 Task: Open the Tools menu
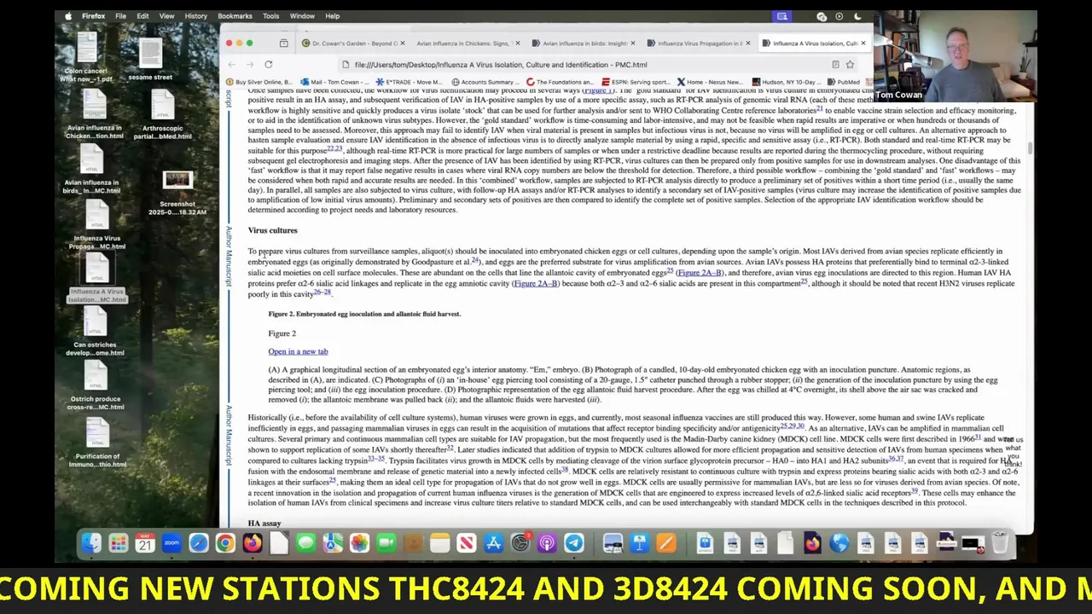point(270,16)
